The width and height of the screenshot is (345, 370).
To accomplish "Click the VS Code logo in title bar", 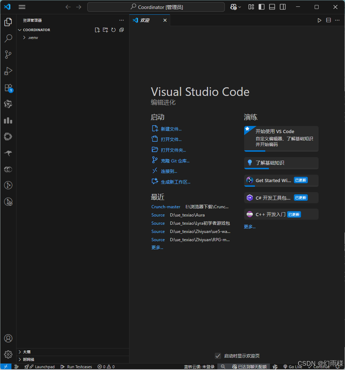I will (x=7, y=7).
